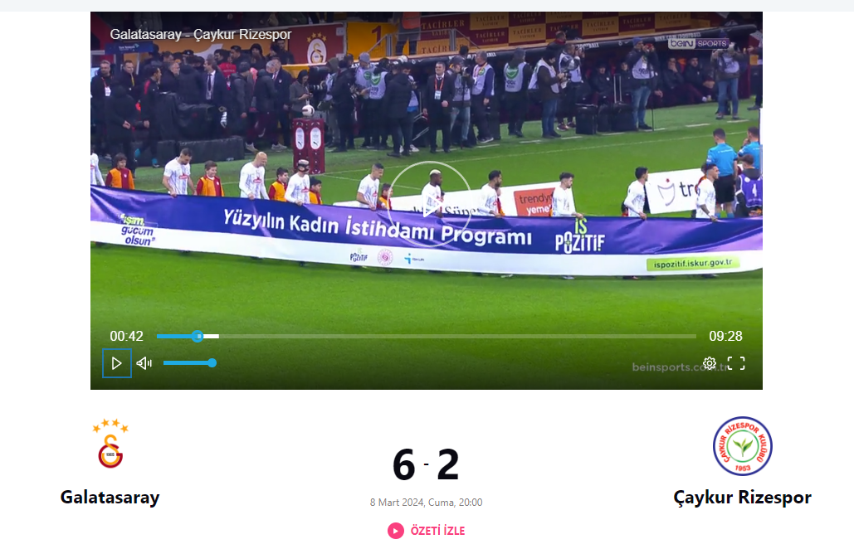Viewport: 854px width, 549px height.
Task: Adjust the volume slider handle
Action: [212, 363]
